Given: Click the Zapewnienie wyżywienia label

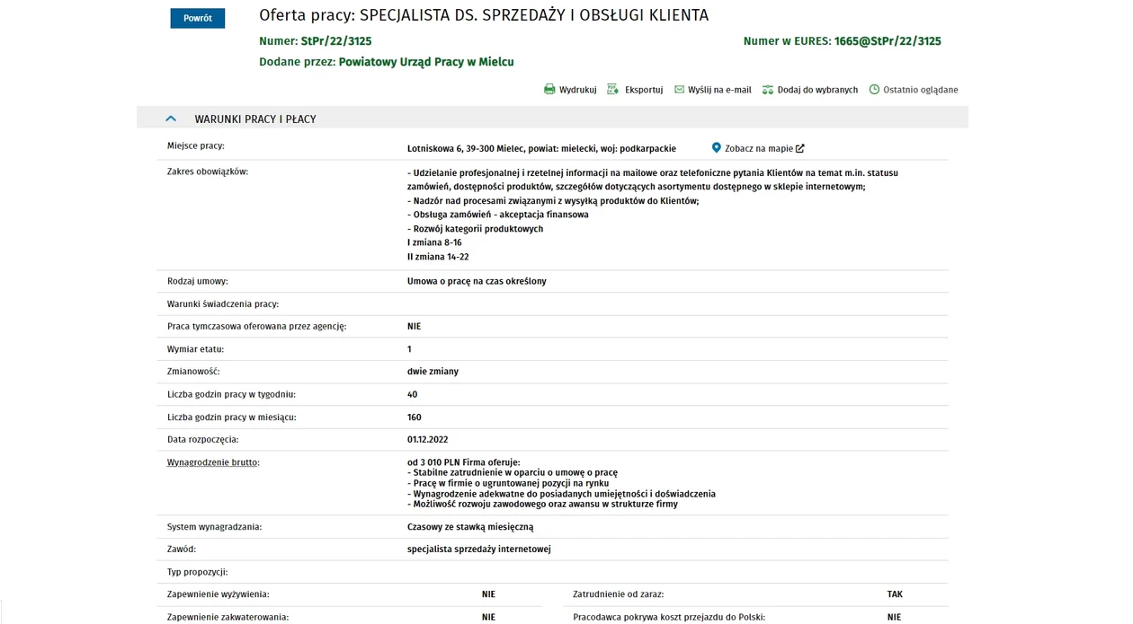Looking at the screenshot, I should (218, 594).
